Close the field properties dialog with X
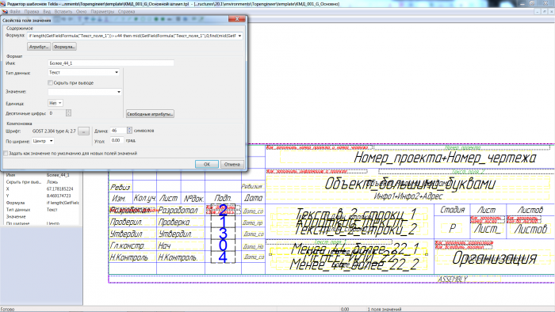The width and height of the screenshot is (555, 312). (x=237, y=19)
